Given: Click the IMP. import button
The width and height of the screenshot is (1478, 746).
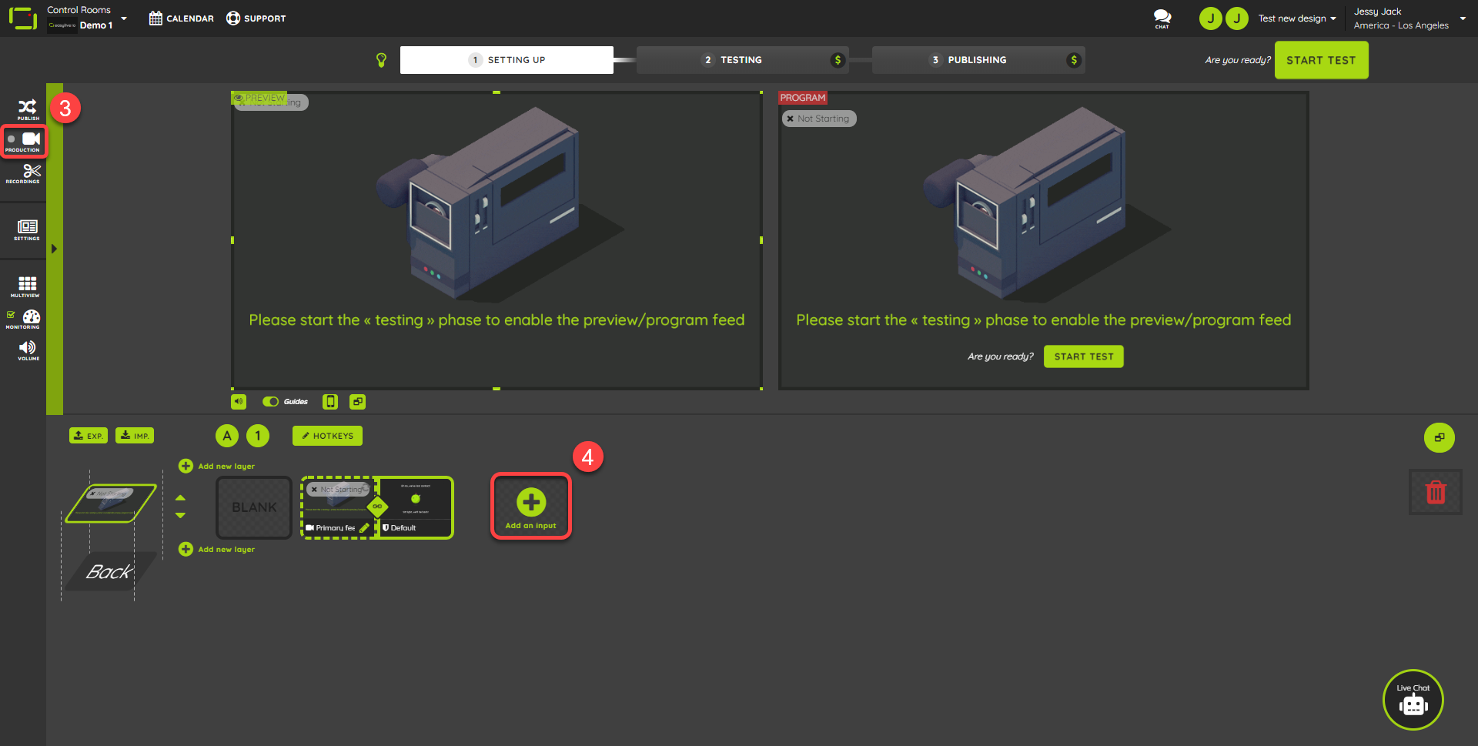Looking at the screenshot, I should click(x=135, y=435).
